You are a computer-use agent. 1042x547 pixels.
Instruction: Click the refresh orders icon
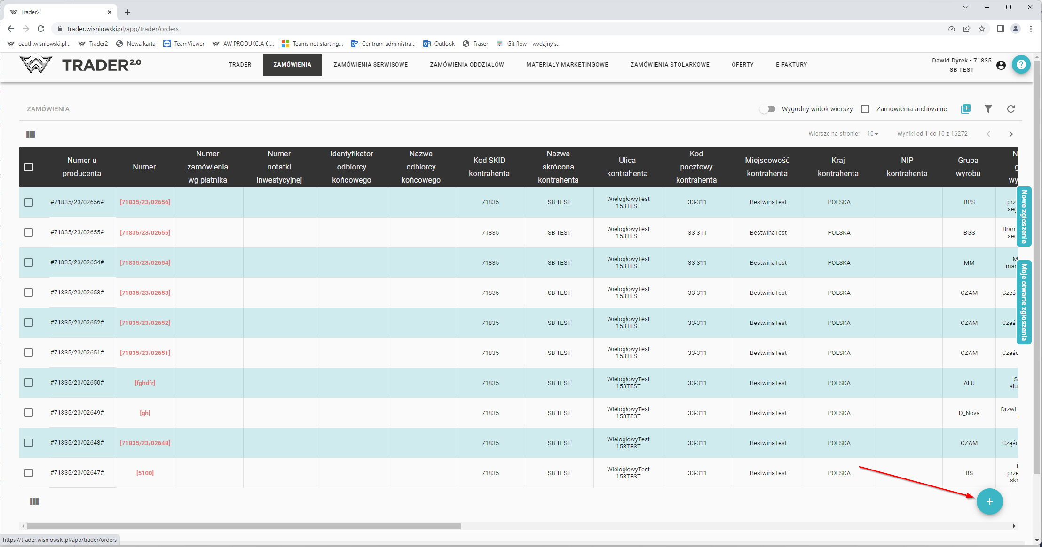coord(1011,109)
